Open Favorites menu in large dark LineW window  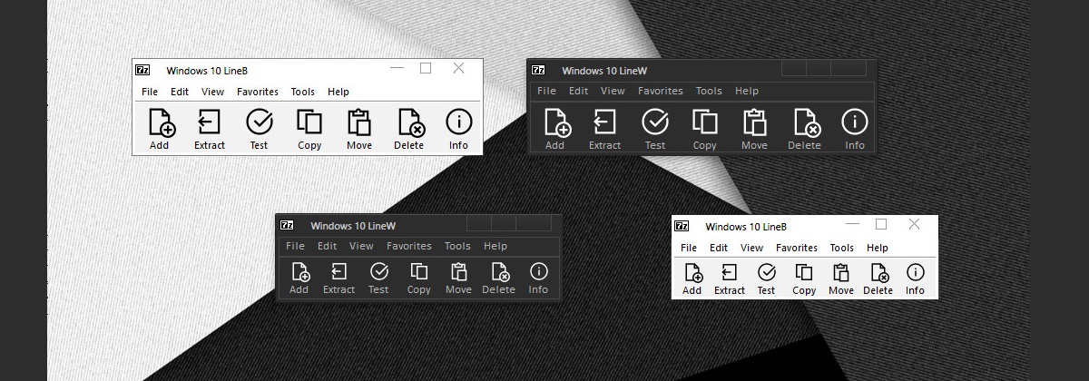tap(661, 91)
